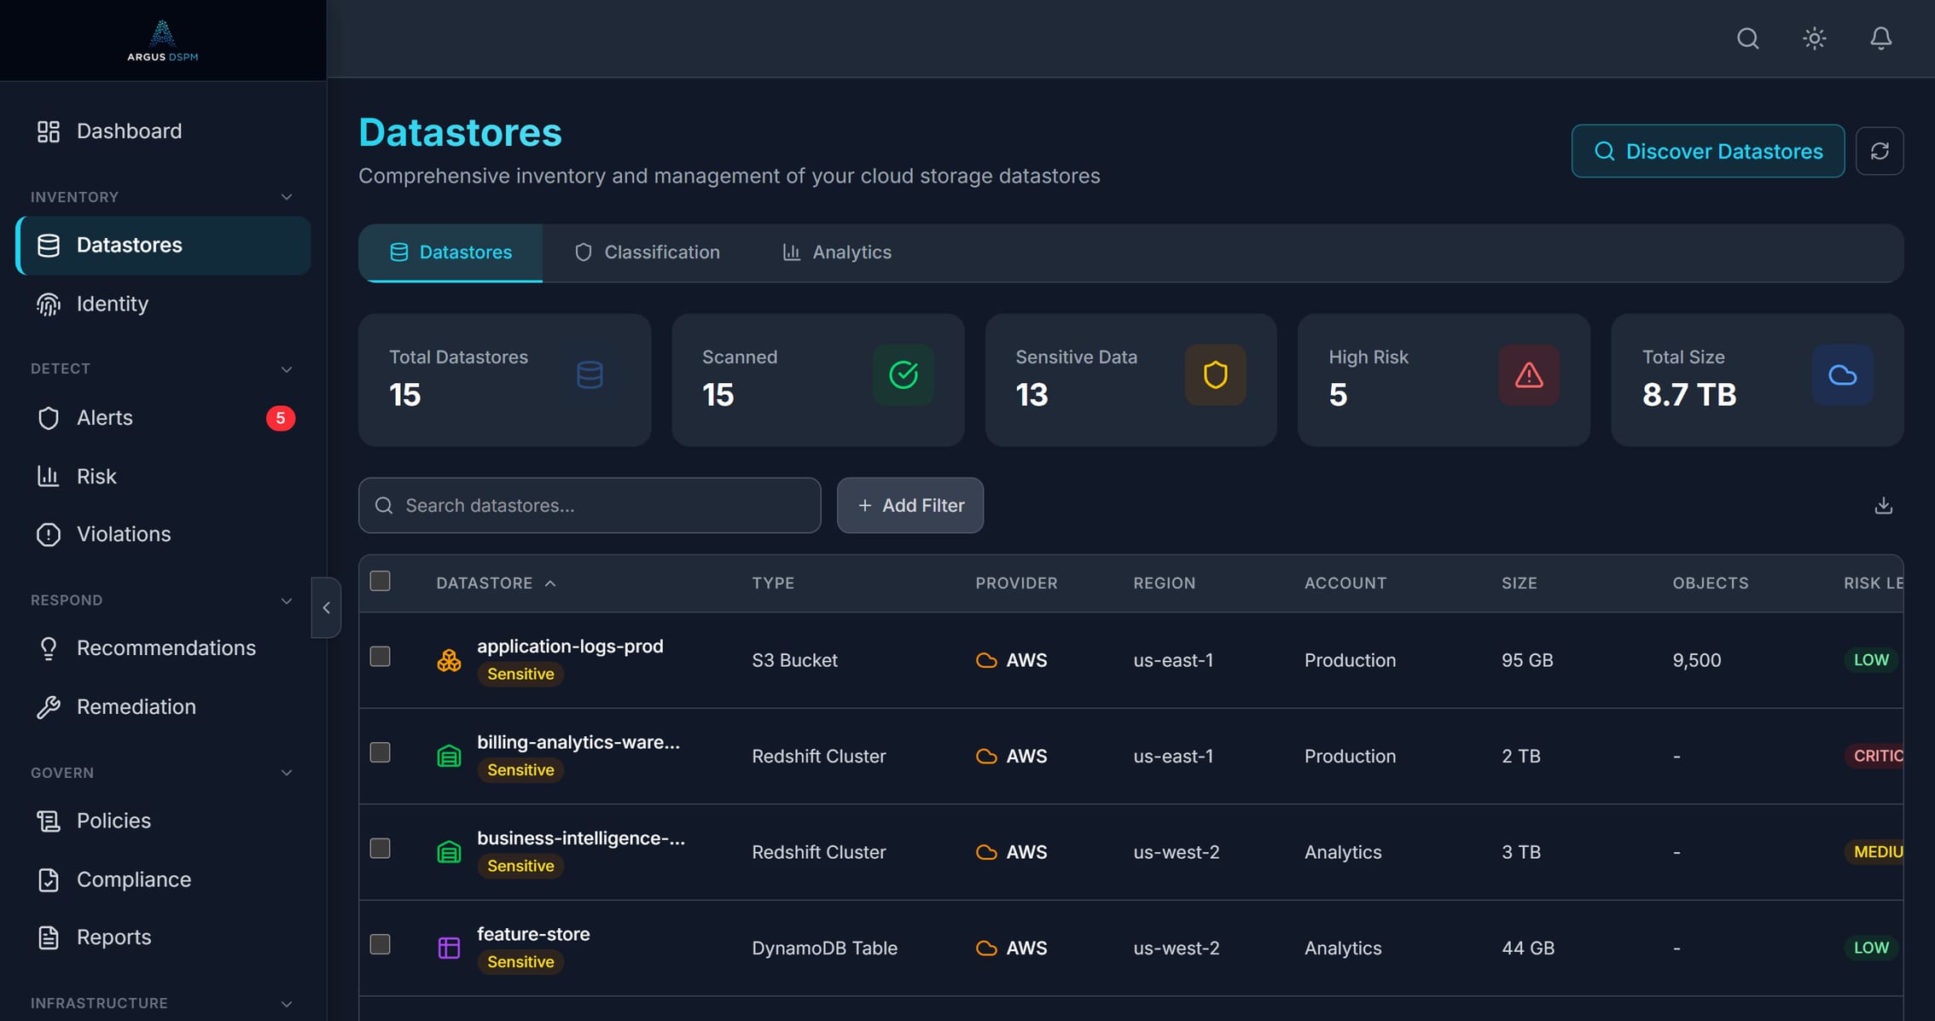The width and height of the screenshot is (1935, 1021).
Task: Click the PROVIDER column header
Action: [1016, 583]
